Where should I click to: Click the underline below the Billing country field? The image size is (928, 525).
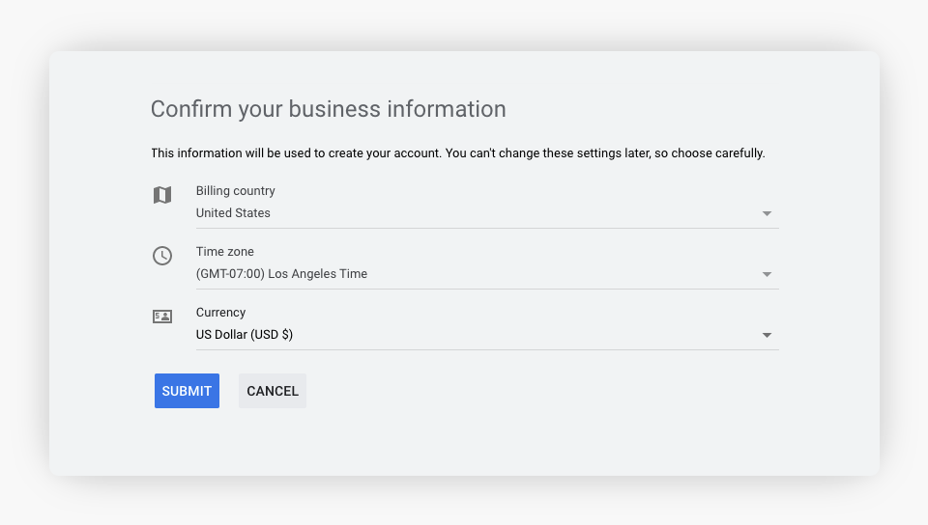click(486, 228)
